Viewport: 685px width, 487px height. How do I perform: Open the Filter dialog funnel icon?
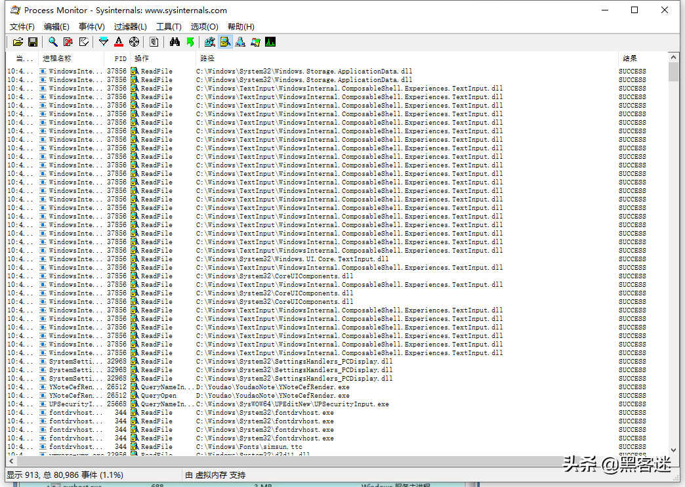tap(104, 42)
